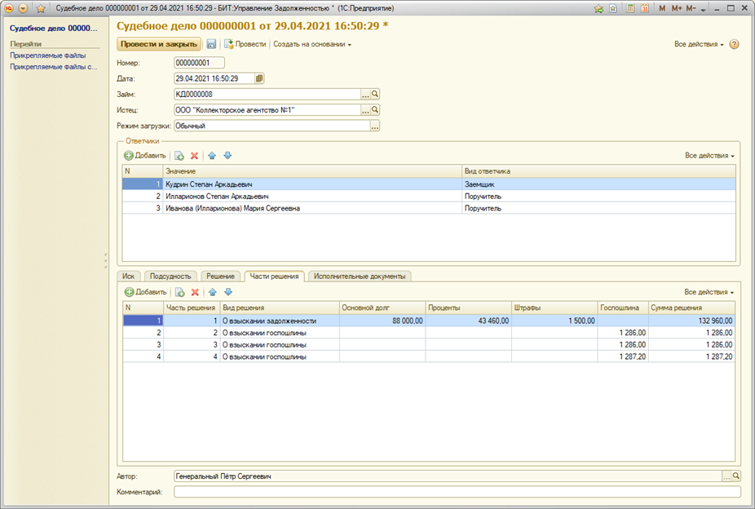This screenshot has height=509, width=755.
Task: Delete selected row in Ответчики table
Action: coord(194,155)
